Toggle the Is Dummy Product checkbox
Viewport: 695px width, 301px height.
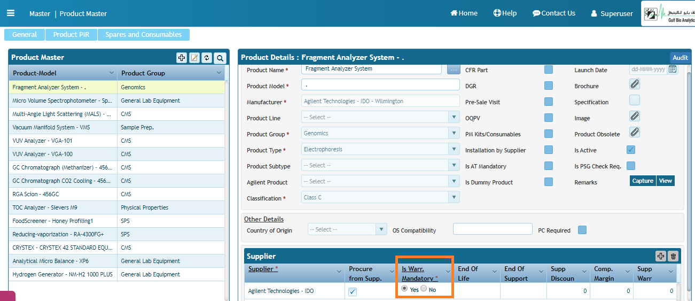[x=549, y=182]
